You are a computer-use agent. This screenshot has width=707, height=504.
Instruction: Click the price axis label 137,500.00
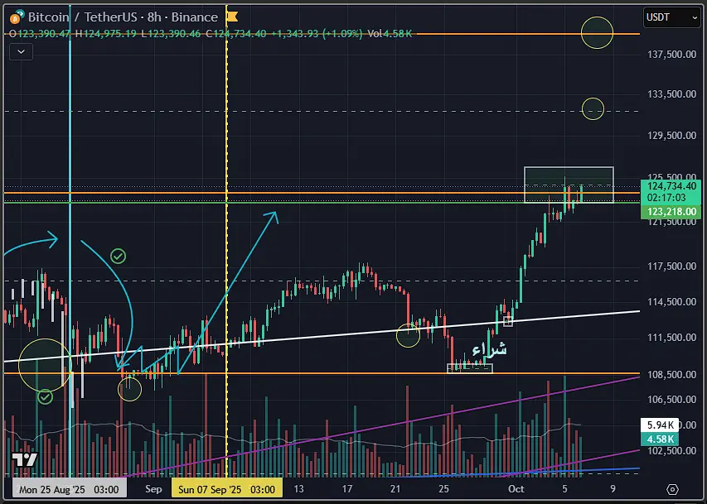pyautogui.click(x=671, y=55)
